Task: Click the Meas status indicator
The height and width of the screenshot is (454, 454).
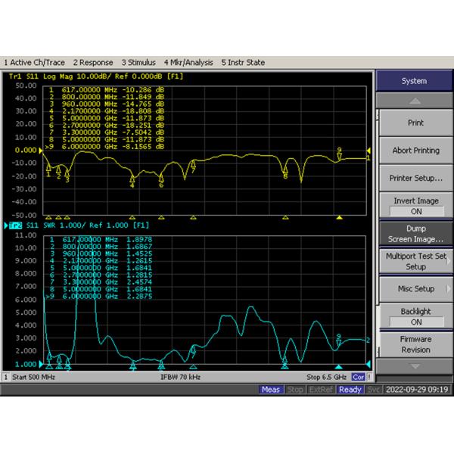Action: click(x=271, y=390)
